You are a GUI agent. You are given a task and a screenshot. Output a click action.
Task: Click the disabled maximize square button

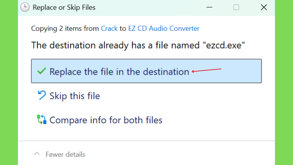tap(236, 7)
